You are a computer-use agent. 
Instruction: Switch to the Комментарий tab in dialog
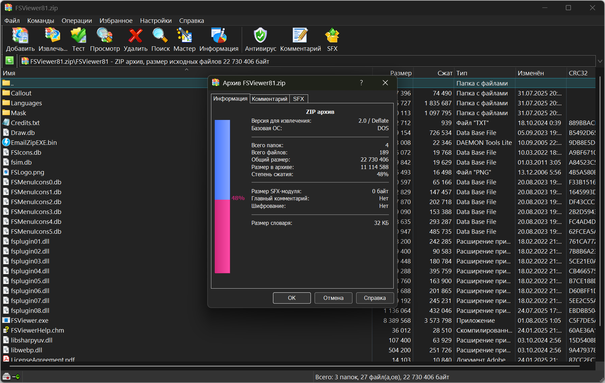click(x=270, y=99)
